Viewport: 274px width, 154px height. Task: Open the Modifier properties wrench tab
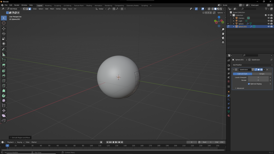click(229, 96)
